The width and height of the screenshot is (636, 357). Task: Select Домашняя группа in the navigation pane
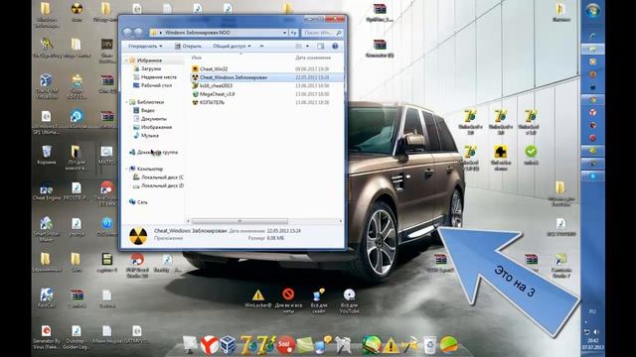[x=157, y=152]
